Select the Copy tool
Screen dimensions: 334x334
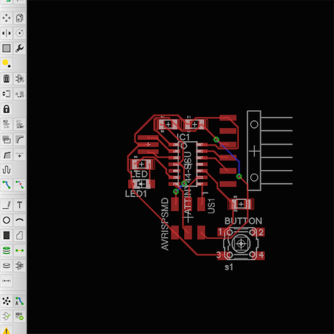[x=19, y=18]
